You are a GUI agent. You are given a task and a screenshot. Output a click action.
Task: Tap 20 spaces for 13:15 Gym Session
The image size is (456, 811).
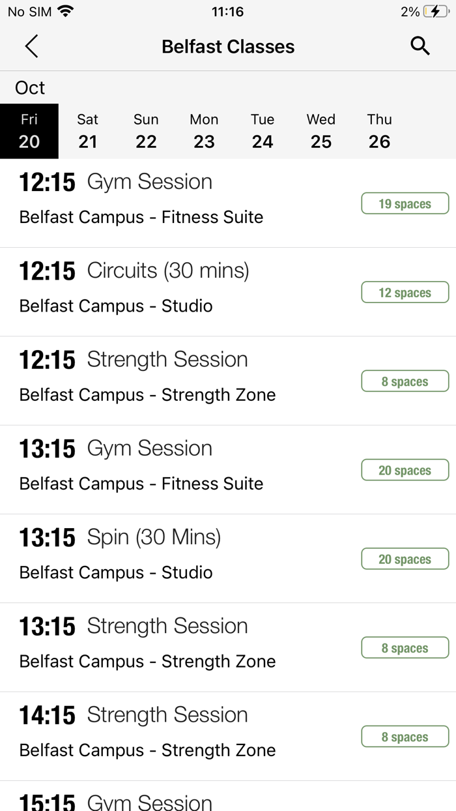(405, 469)
